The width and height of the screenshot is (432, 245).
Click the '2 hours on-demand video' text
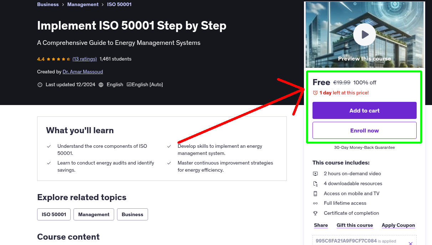[352, 173]
